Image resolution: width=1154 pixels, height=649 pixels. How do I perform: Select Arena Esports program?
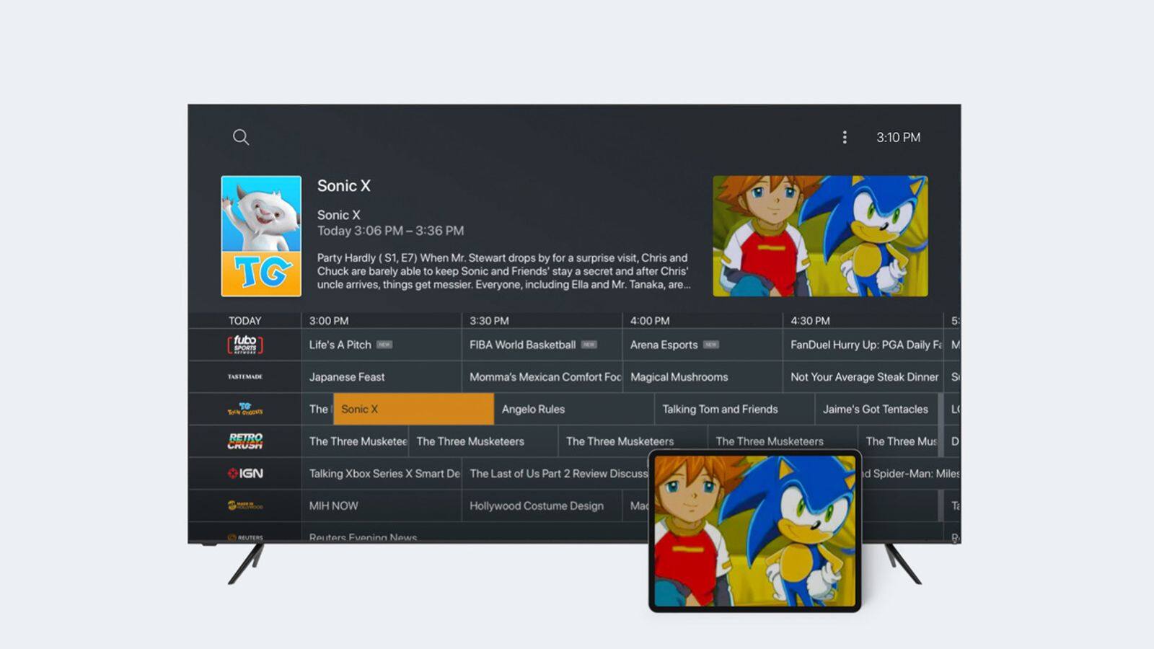[x=702, y=345]
